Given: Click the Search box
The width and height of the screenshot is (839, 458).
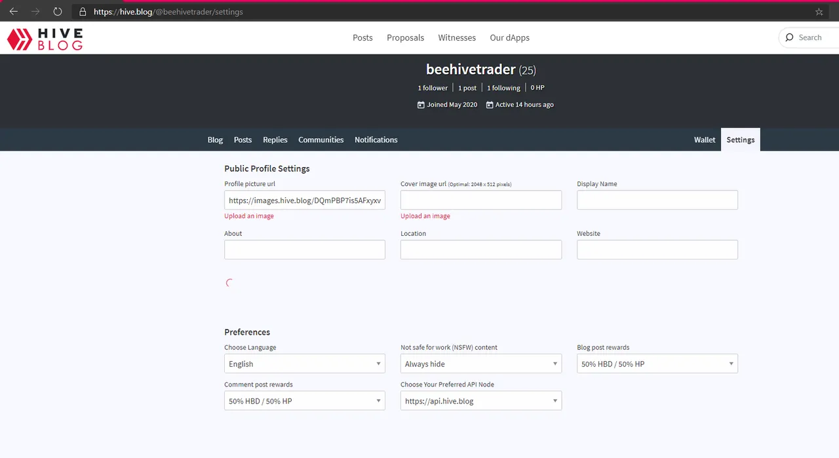Looking at the screenshot, I should [810, 37].
